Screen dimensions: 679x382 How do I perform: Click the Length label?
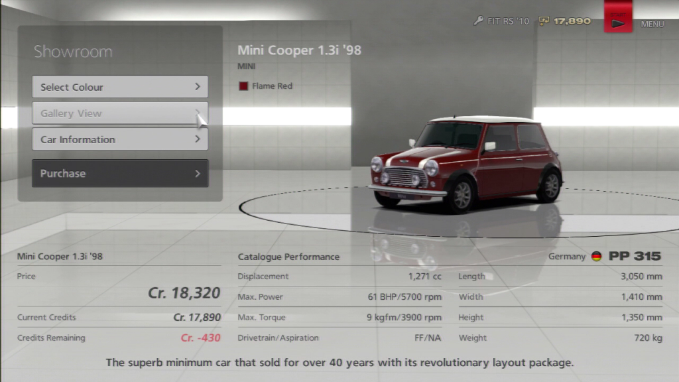(471, 277)
